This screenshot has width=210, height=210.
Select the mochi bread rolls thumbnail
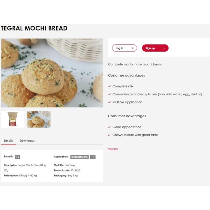(39, 119)
